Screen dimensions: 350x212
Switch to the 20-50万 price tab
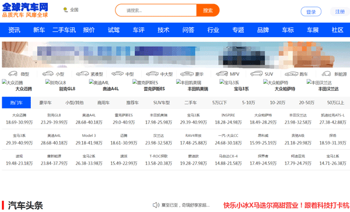(x=306, y=103)
